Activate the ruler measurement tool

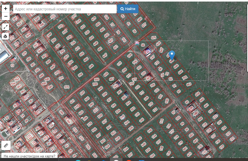pyautogui.click(x=6, y=145)
